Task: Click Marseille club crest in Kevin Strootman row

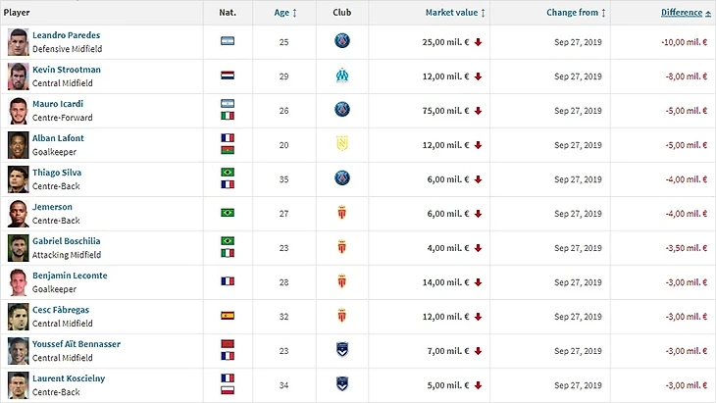Action: (x=341, y=76)
